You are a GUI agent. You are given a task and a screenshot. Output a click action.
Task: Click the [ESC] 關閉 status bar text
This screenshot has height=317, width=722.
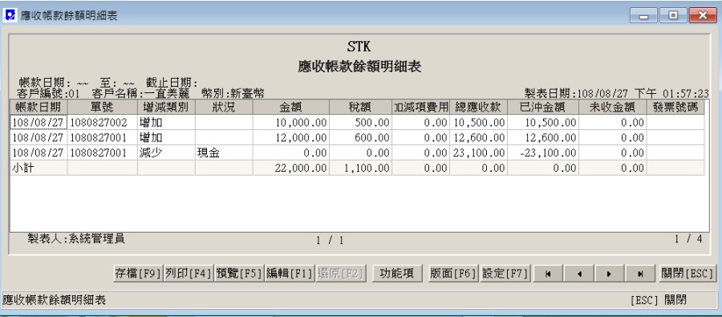[659, 300]
